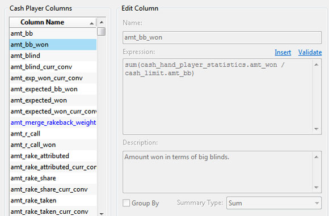
Task: Sort list by Column Name header
Action: point(53,22)
